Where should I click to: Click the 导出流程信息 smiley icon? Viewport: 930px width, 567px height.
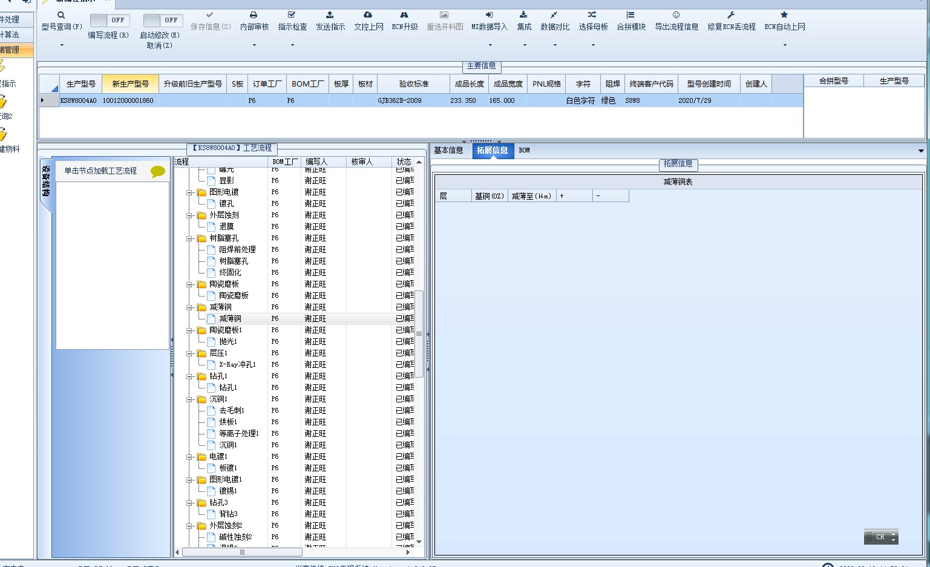676,15
